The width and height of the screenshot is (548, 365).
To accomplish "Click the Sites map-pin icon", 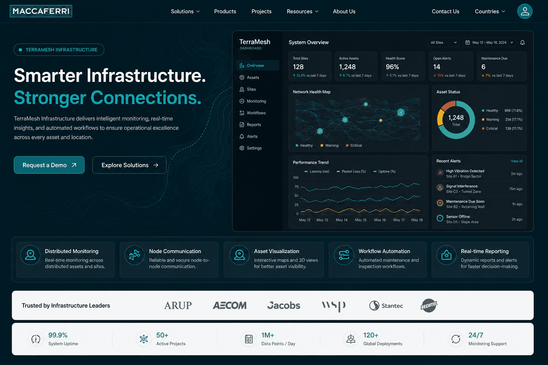I will point(242,89).
